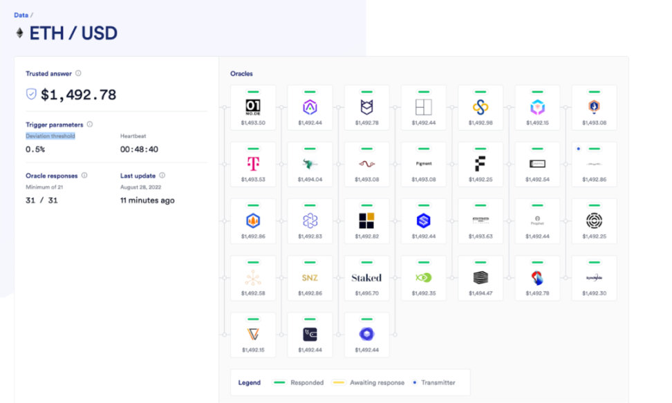Click the yellow-black squares oracle icon
This screenshot has height=403, width=672.
click(366, 221)
